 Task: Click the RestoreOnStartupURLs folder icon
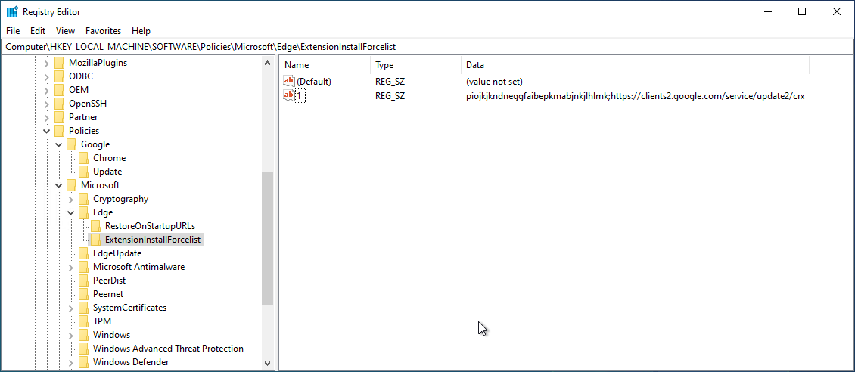pyautogui.click(x=95, y=226)
